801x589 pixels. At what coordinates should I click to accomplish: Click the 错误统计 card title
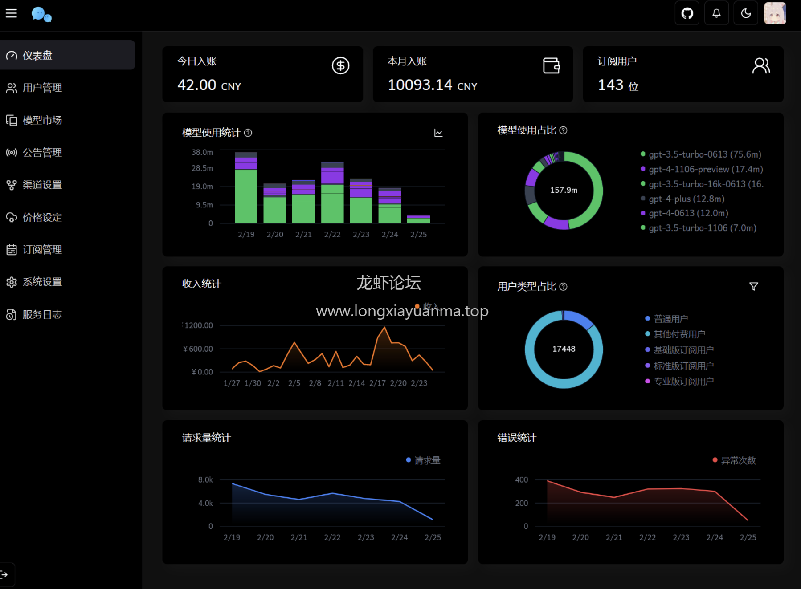click(517, 438)
